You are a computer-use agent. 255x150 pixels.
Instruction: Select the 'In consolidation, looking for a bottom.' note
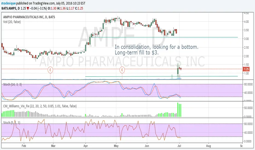pos(157,47)
